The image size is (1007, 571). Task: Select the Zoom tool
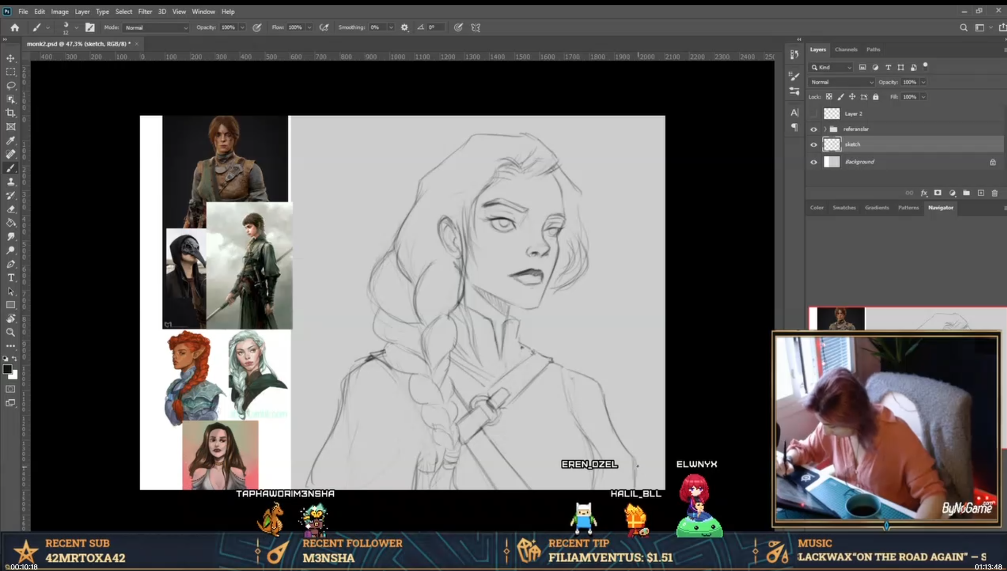(11, 332)
